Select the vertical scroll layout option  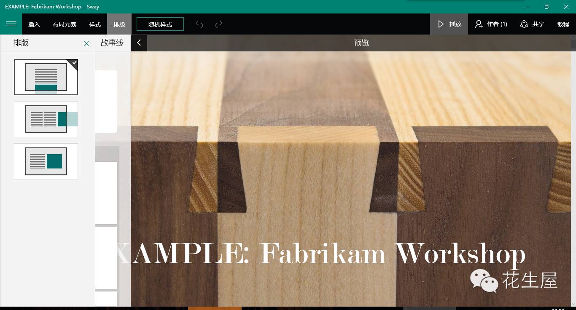(x=46, y=77)
